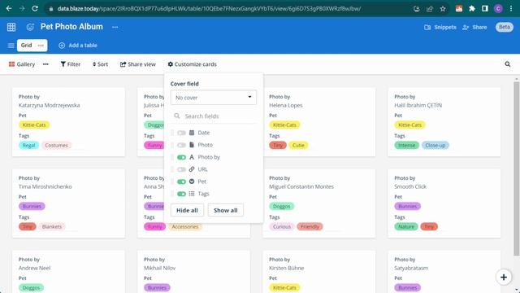Select the Grid table tab

(x=27, y=46)
